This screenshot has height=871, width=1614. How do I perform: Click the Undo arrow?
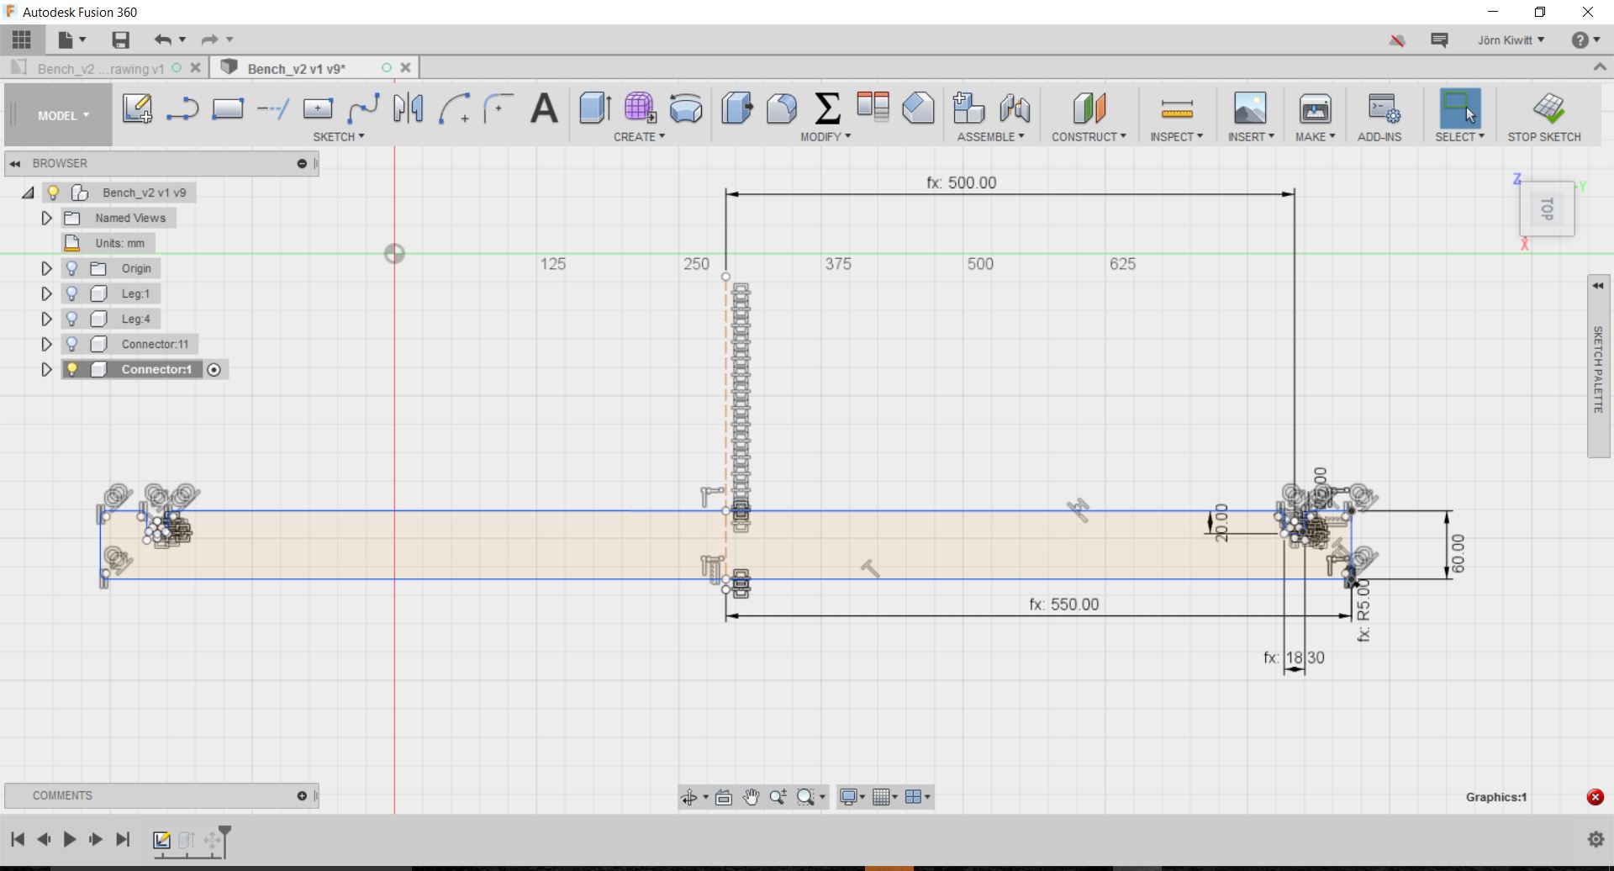coord(162,40)
